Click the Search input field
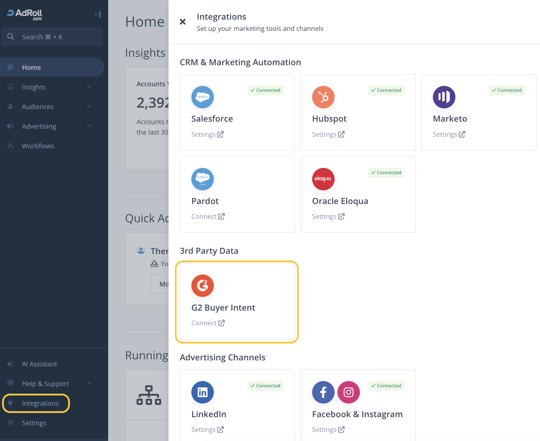This screenshot has width=540, height=441. pyautogui.click(x=53, y=37)
